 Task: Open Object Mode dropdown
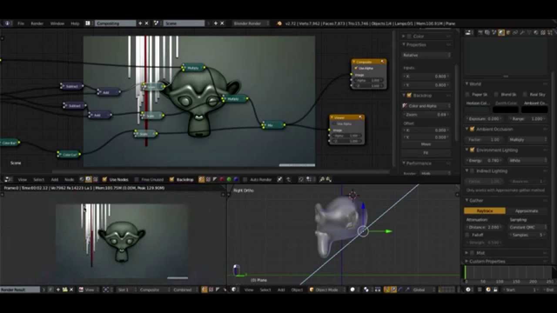click(326, 290)
